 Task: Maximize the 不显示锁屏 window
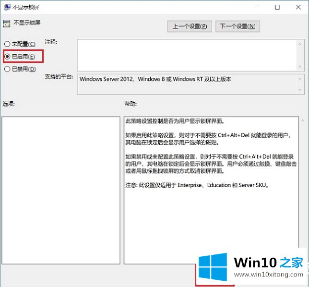[277, 7]
